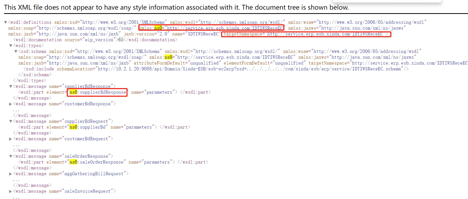Click the customerBdRequest message name text
The image size is (468, 199).
pos(86,139)
